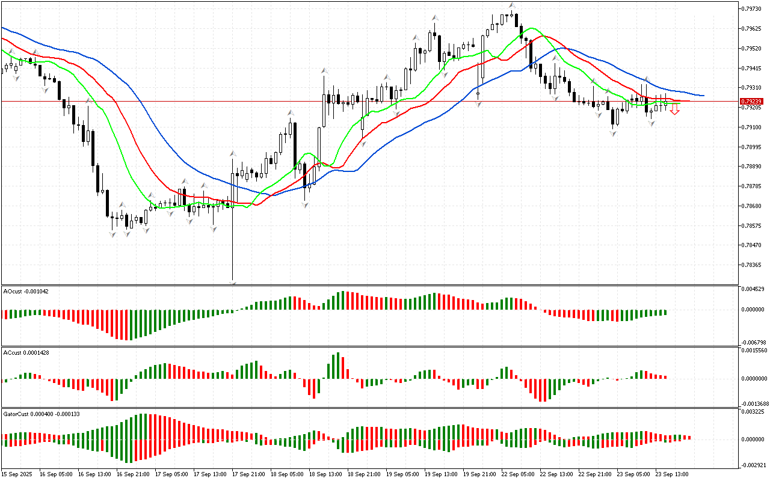This screenshot has height=481, width=770.
Task: Click the fractal arrow below the longest wick
Action: (232, 282)
